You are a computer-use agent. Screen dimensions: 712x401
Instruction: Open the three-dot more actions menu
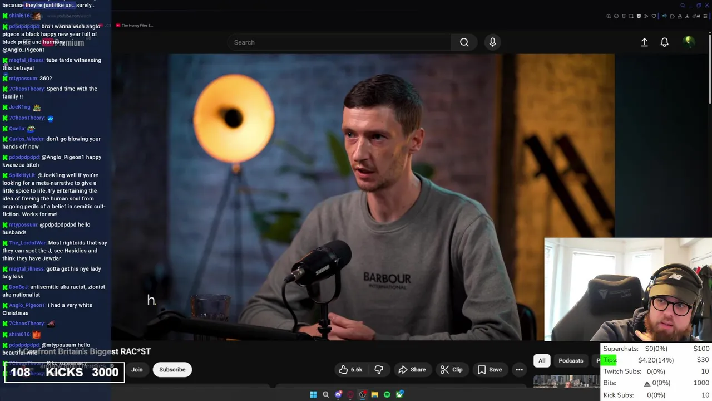[519, 370]
